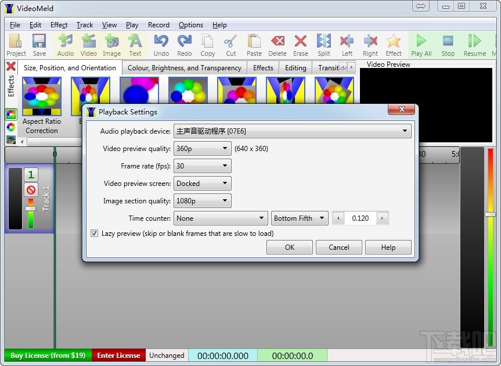The image size is (501, 366).
Task: Open the View menu
Action: pyautogui.click(x=109, y=25)
